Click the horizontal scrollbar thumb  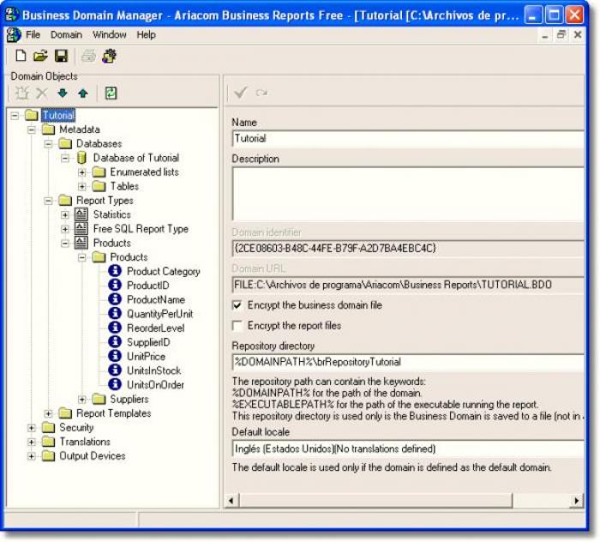pos(375,500)
